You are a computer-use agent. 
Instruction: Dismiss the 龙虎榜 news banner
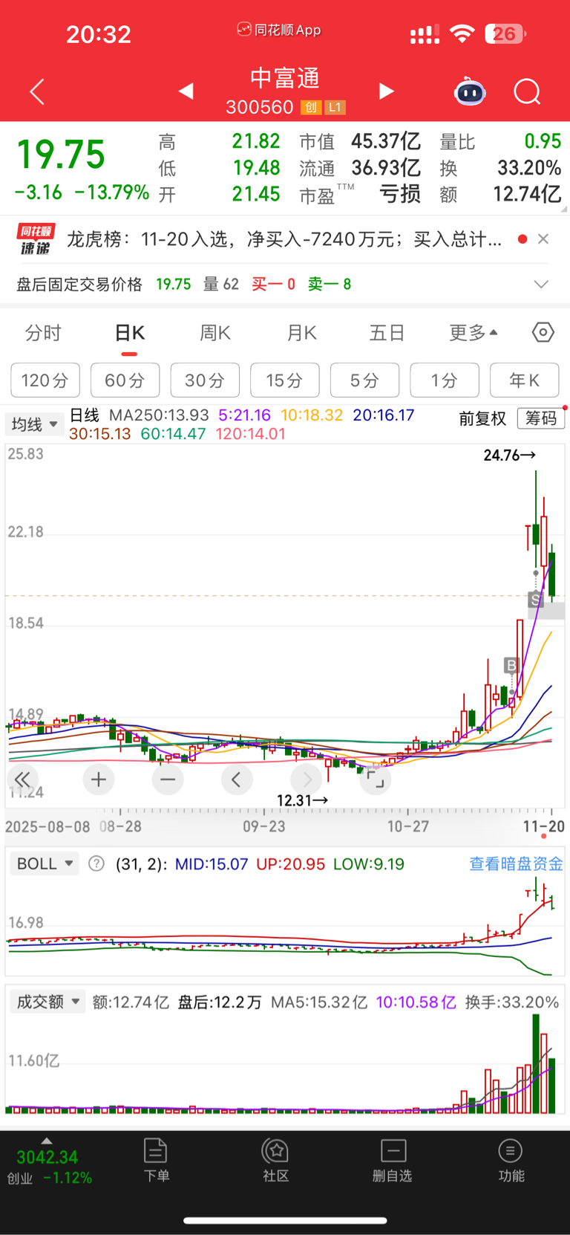(543, 239)
